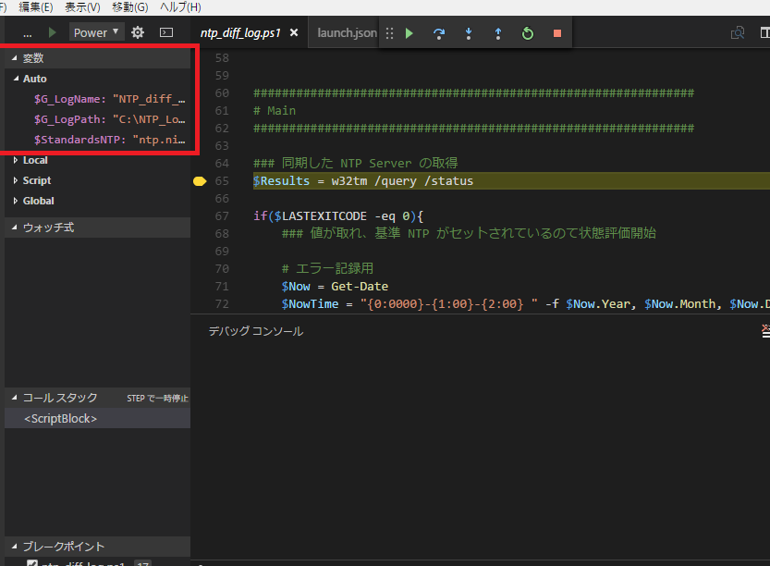Click Continue in the debug toolbar
This screenshot has width=770, height=566.
tap(409, 31)
